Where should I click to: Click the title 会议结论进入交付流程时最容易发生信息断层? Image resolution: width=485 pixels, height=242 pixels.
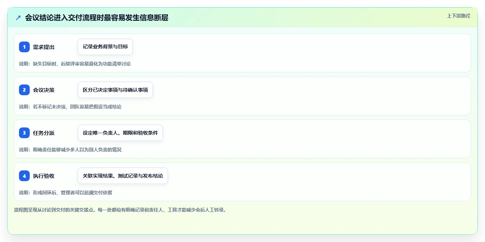click(x=97, y=18)
